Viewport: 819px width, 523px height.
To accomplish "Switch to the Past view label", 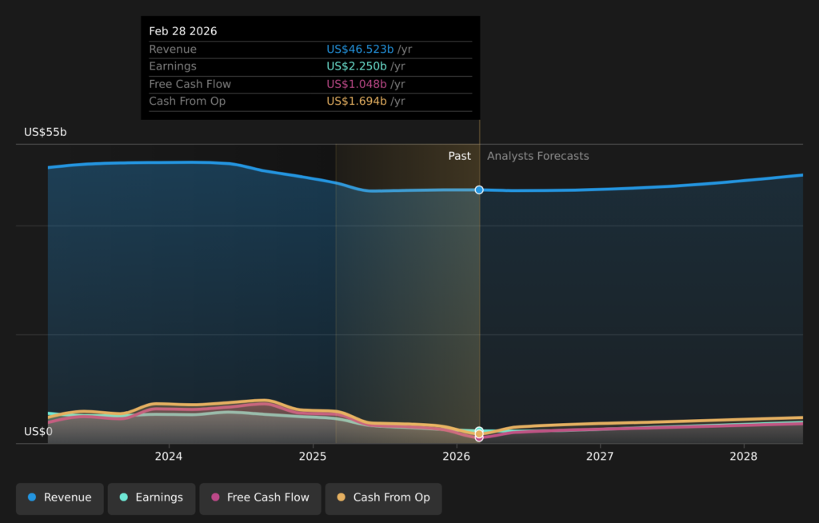I will click(x=460, y=156).
